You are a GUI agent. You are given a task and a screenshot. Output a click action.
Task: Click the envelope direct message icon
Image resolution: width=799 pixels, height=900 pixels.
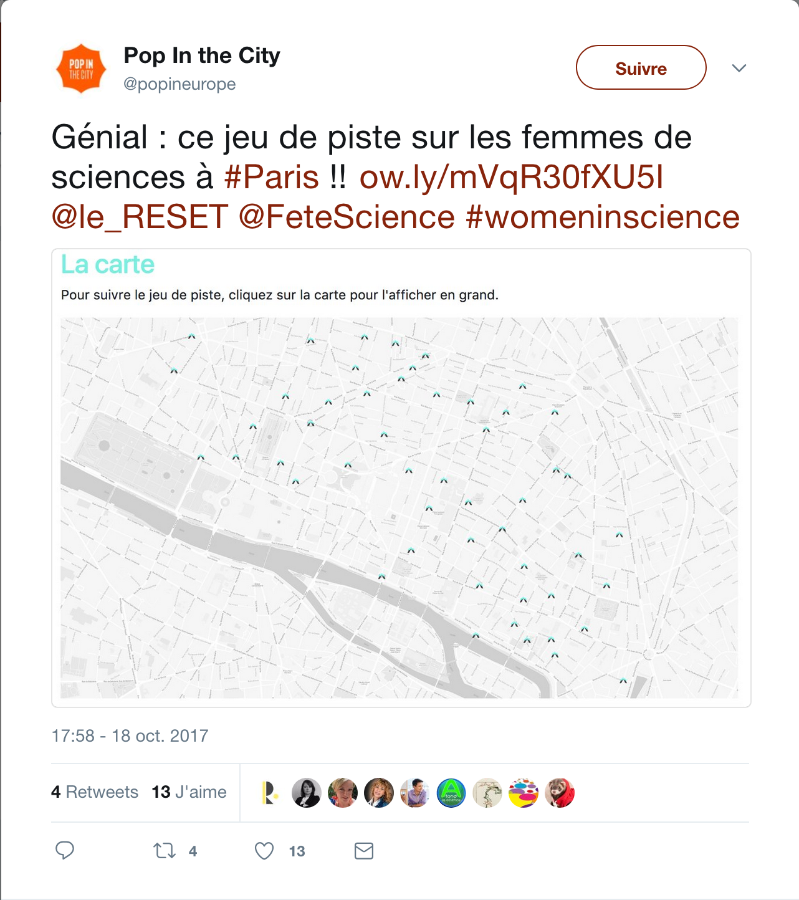tap(364, 850)
